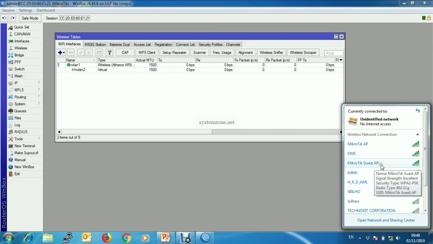
Task: Click the Scanner button
Action: [x=200, y=53]
